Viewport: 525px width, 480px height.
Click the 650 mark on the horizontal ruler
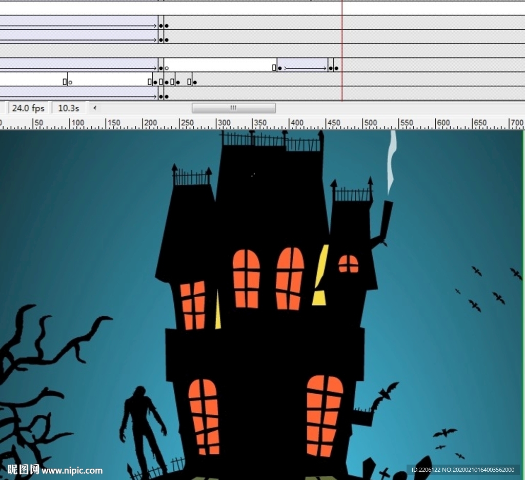pos(480,123)
